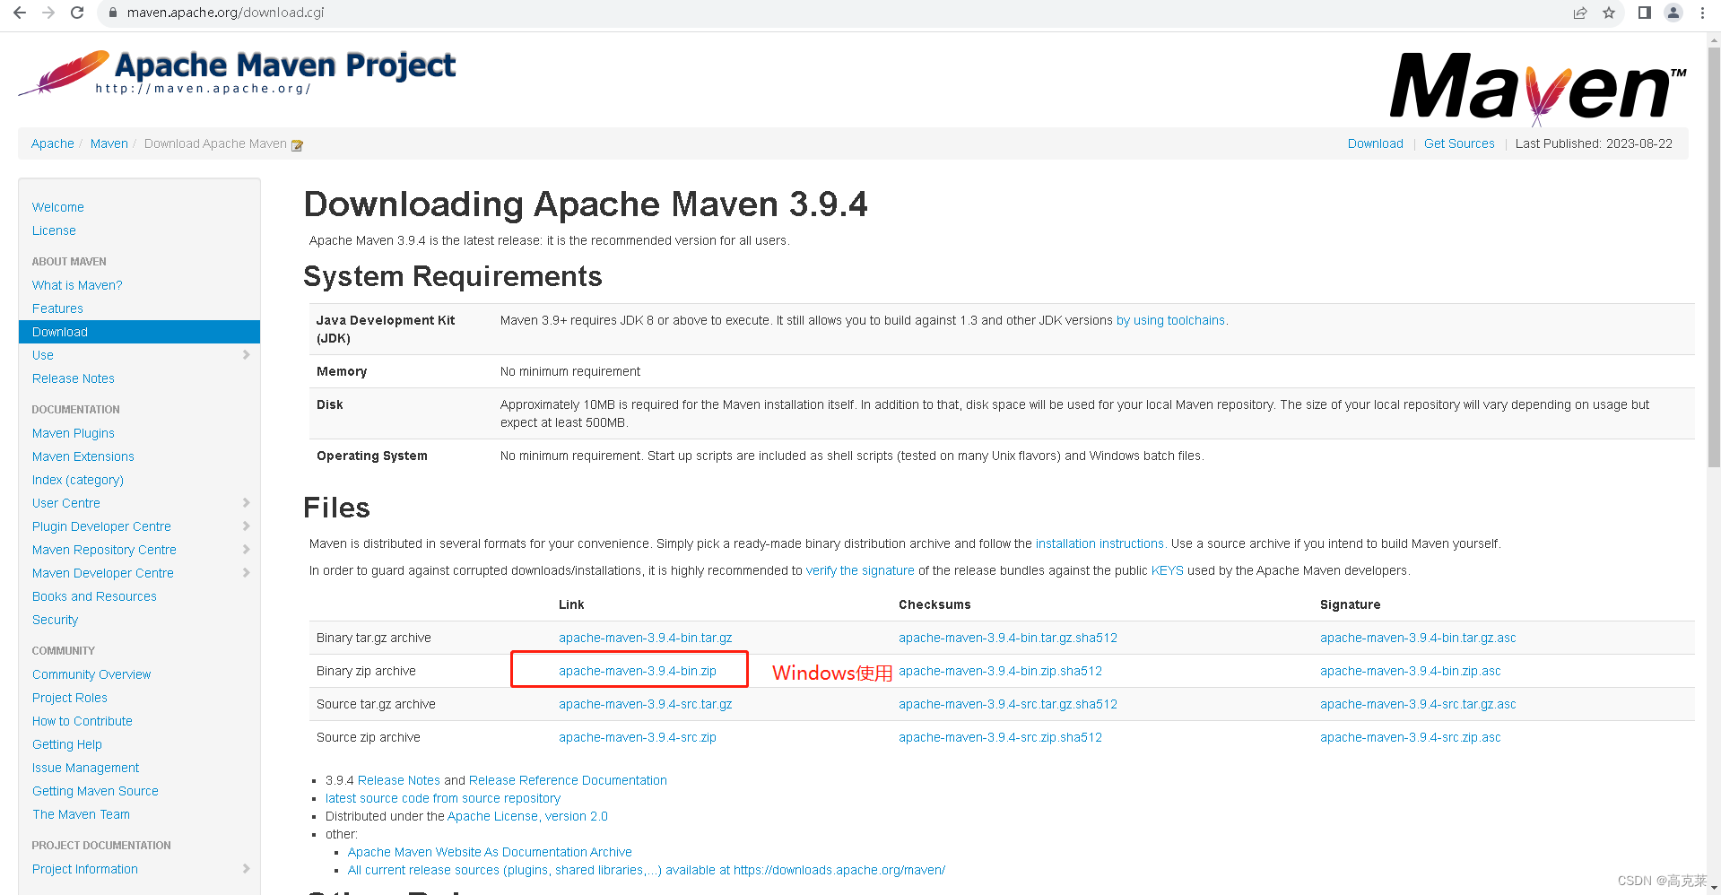Open Getting Maven Source sidebar link
The image size is (1721, 895).
pos(95,791)
